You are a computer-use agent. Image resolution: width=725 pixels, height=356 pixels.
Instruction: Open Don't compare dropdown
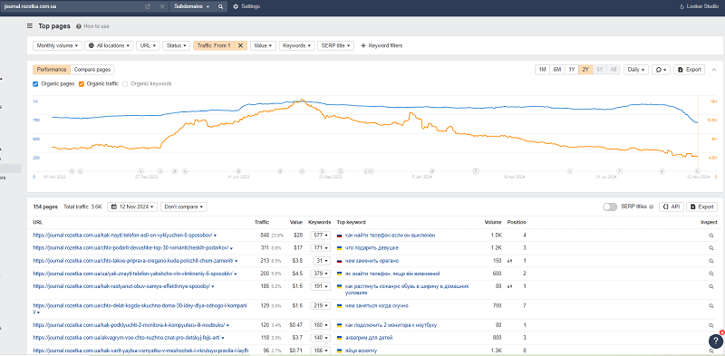pyautogui.click(x=184, y=207)
